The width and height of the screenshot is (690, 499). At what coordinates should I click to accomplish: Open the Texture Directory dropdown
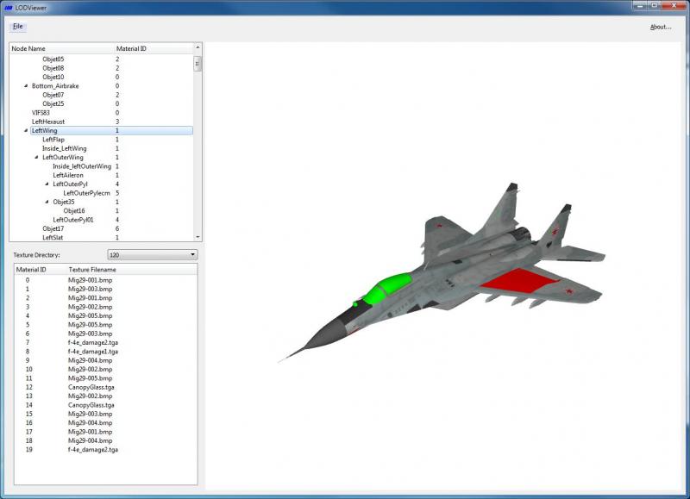[x=153, y=254]
